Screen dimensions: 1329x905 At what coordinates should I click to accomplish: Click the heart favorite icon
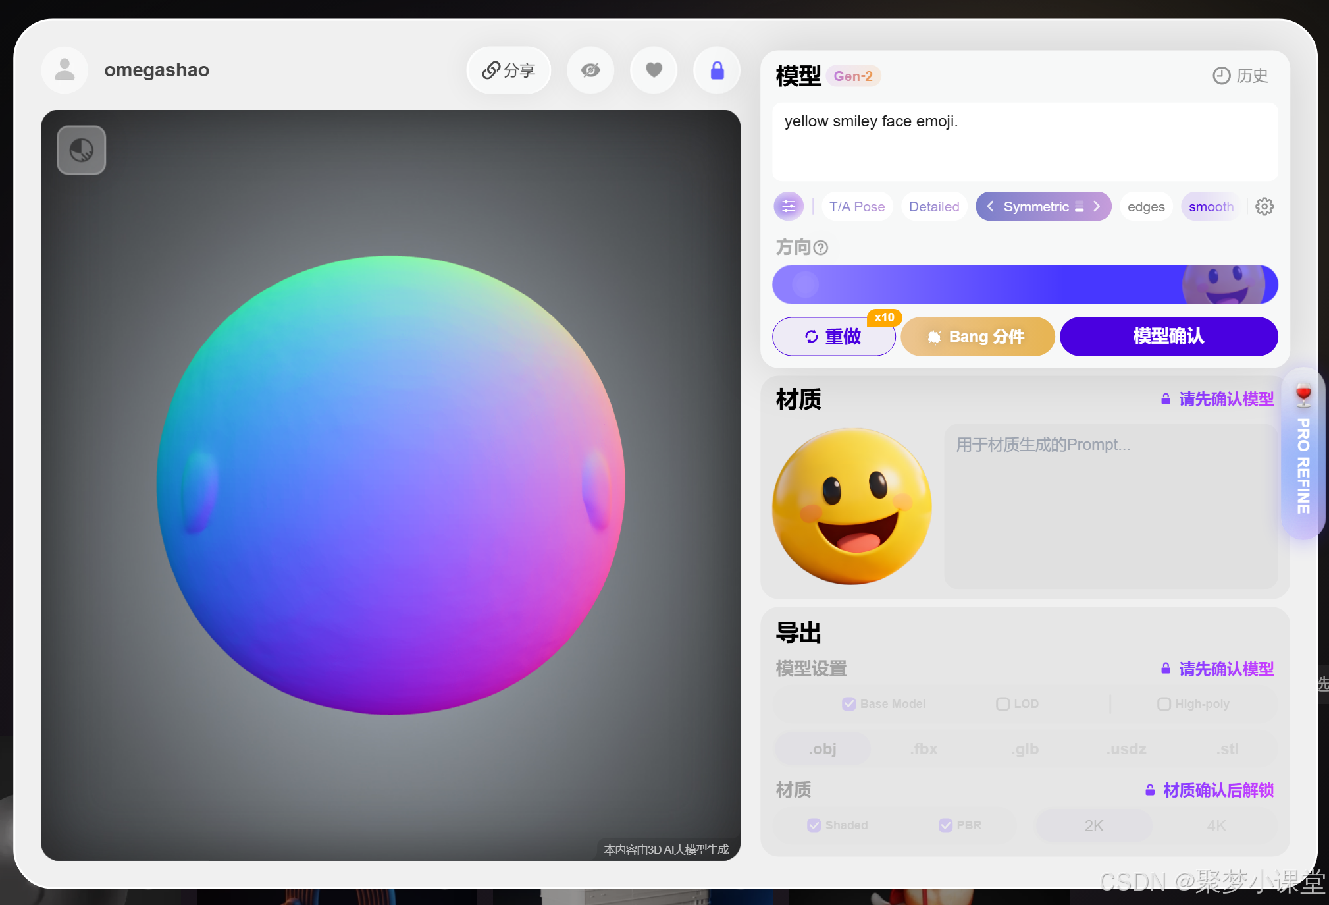click(x=654, y=70)
